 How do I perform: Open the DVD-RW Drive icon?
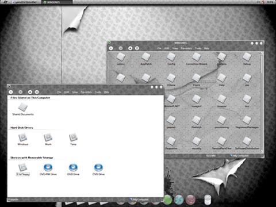48,169
